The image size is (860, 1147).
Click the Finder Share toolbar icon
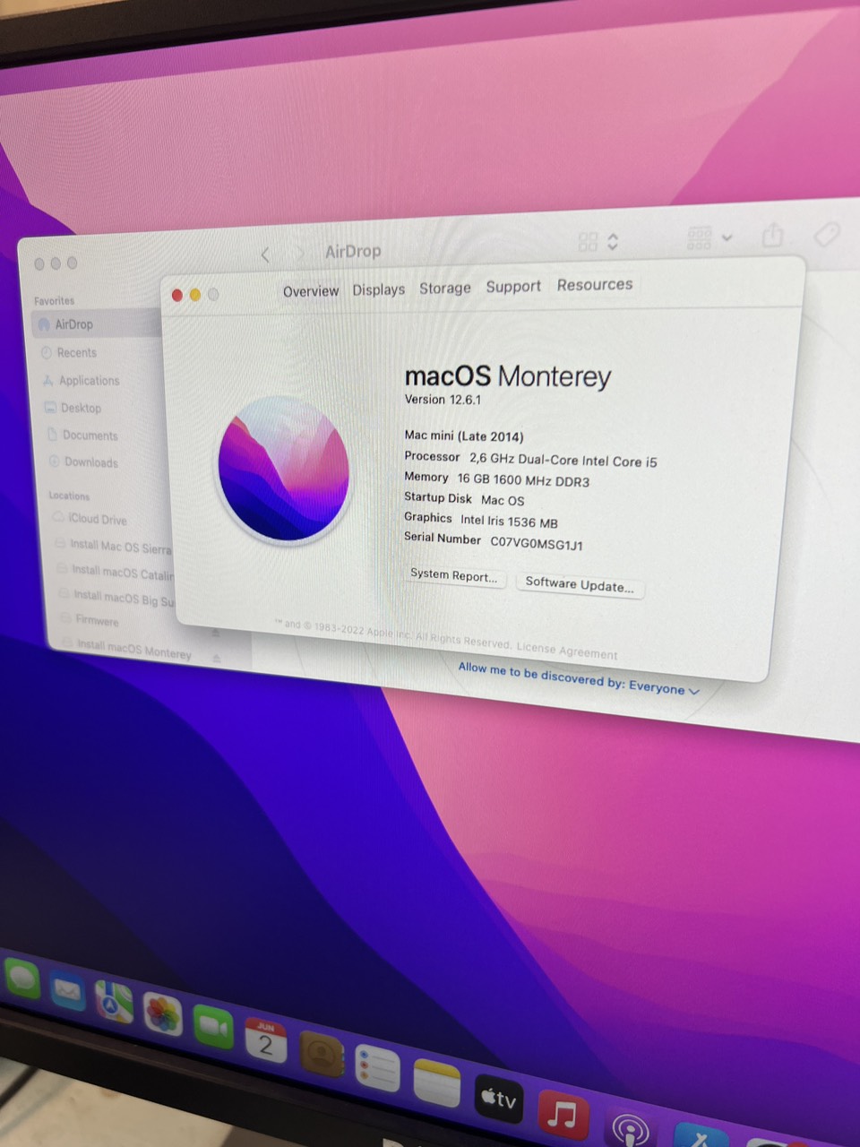pos(772,236)
